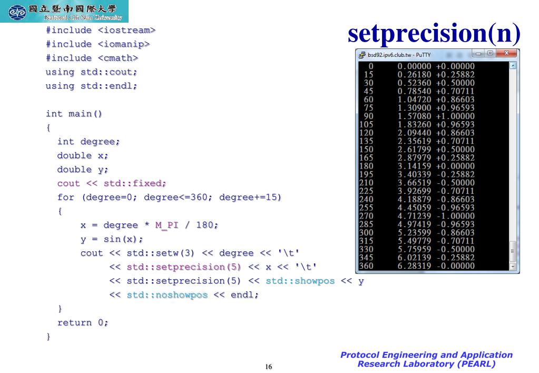This screenshot has height=373, width=539.
Task: Click the 'y = sin(x);' line
Action: point(112,239)
